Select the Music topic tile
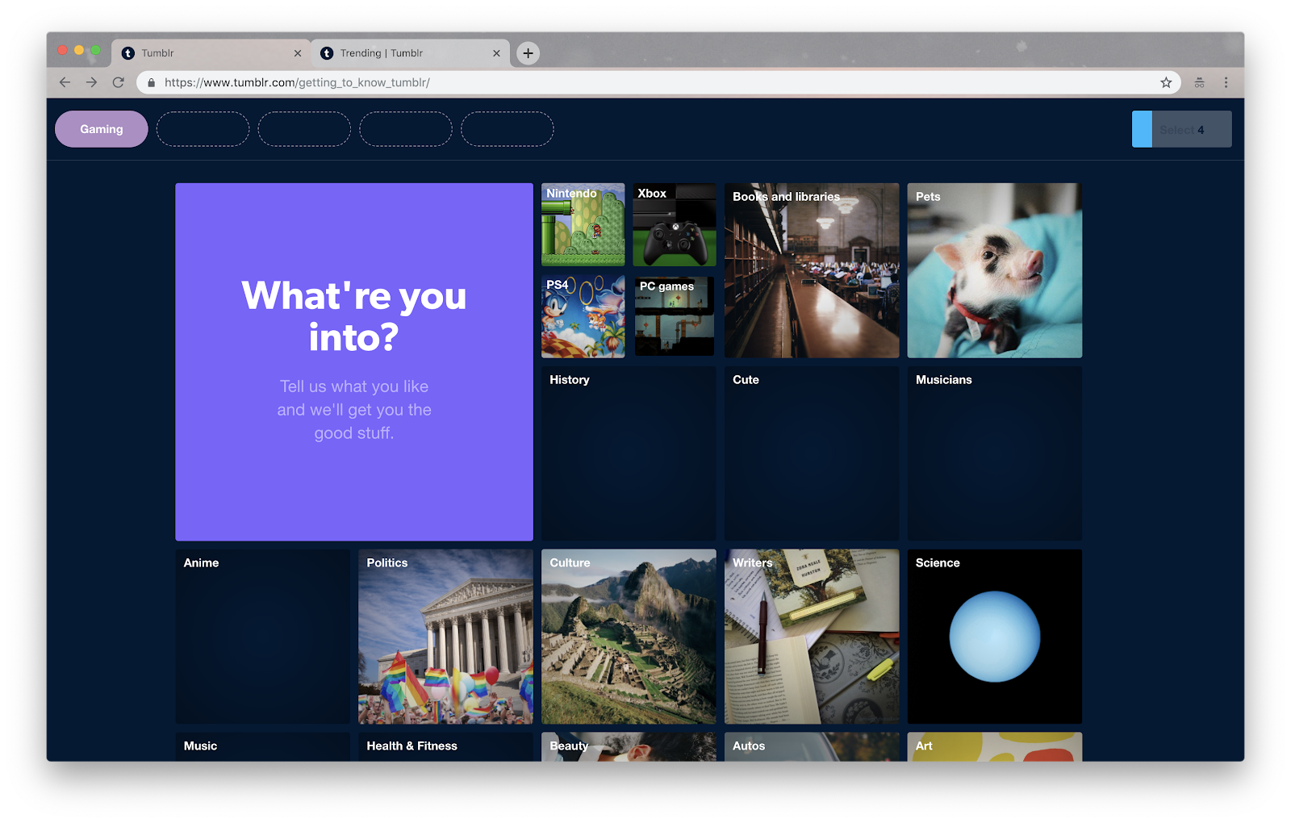The image size is (1291, 823). click(x=263, y=746)
